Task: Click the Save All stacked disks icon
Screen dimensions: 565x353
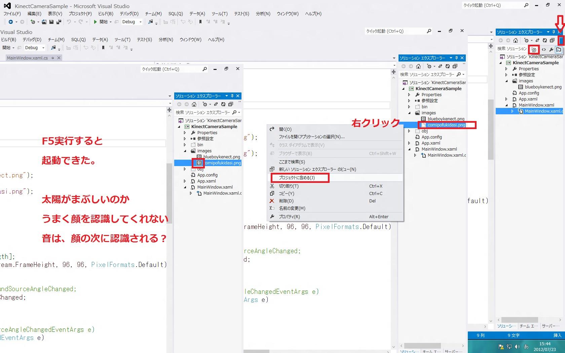Action: coord(59,22)
